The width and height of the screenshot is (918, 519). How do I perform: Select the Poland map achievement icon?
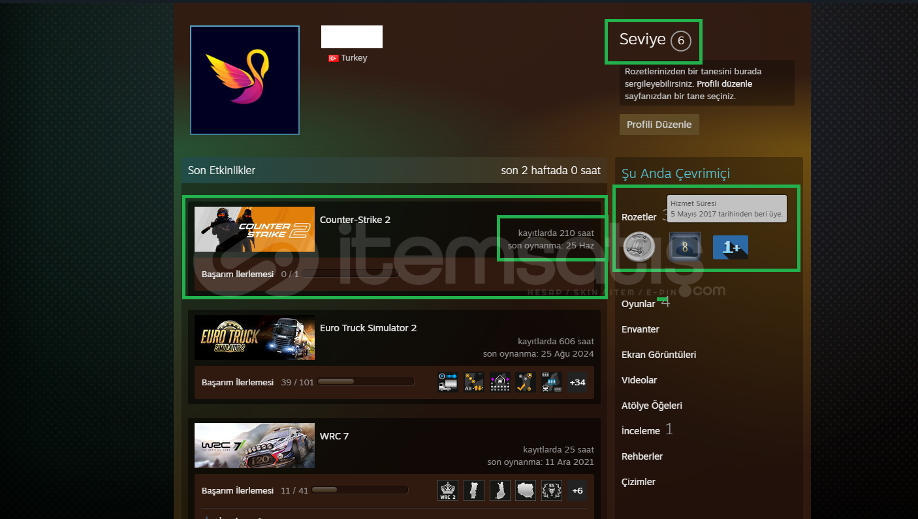[526, 490]
